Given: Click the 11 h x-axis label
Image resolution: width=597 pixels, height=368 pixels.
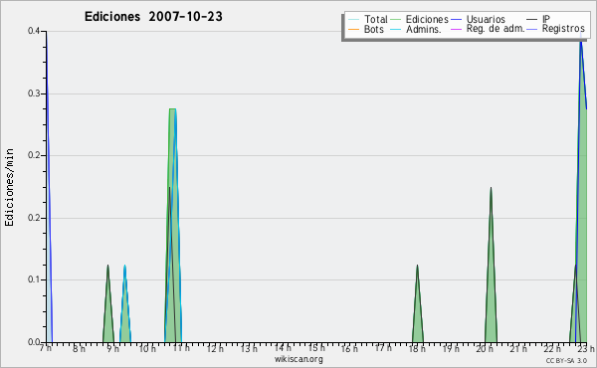Looking at the screenshot, I should pos(181,348).
